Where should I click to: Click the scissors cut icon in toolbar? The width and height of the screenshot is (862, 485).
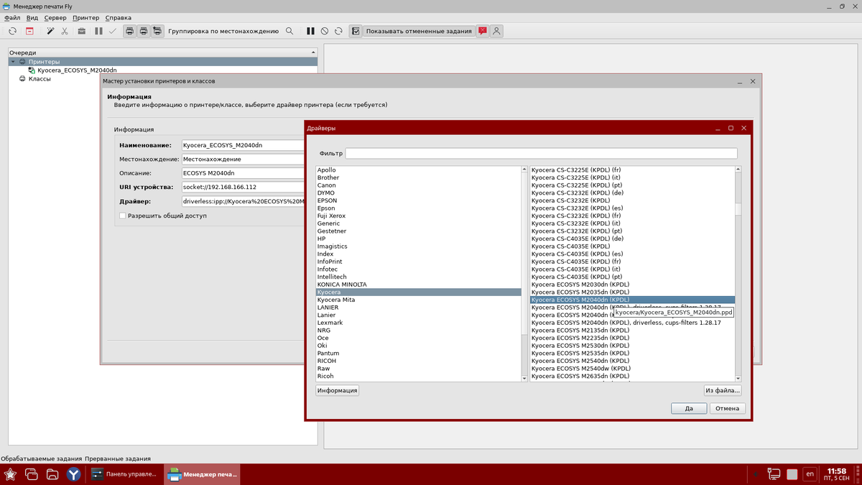65,31
